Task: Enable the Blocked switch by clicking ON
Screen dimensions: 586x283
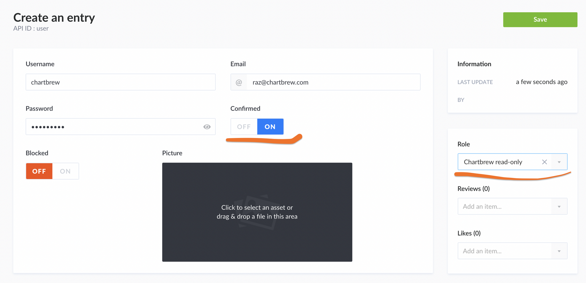Action: coord(65,171)
